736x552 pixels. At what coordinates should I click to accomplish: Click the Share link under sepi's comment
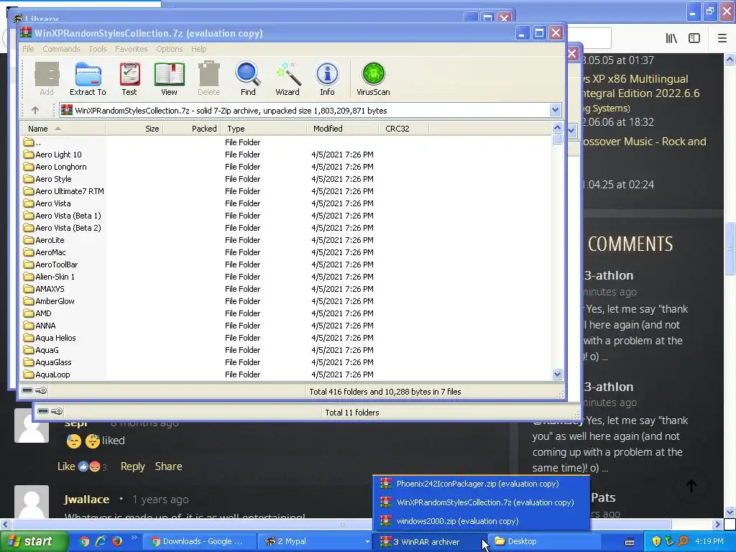pyautogui.click(x=168, y=466)
